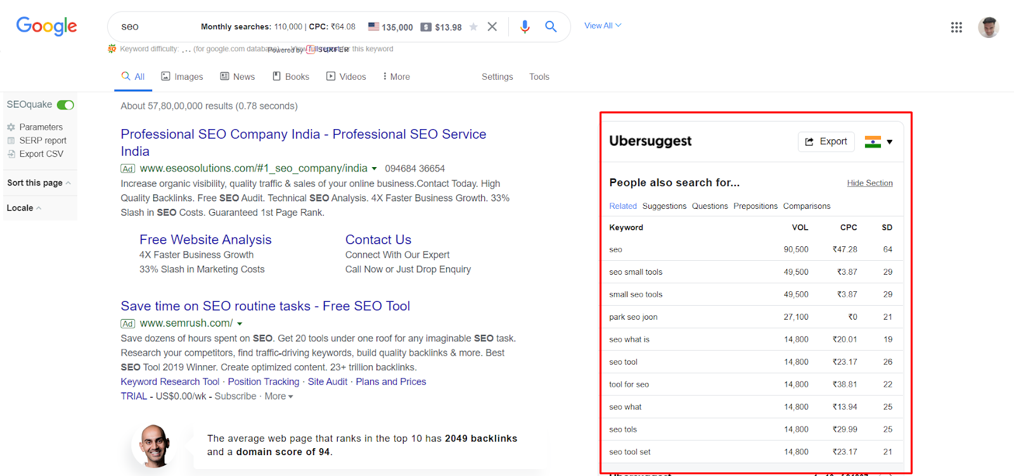The width and height of the screenshot is (1014, 476).
Task: Click the dollar CPC icon in search bar
Action: pyautogui.click(x=427, y=27)
